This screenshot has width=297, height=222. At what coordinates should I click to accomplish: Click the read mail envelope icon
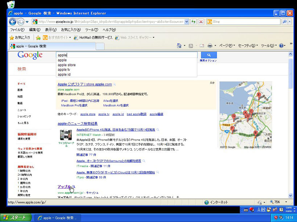[202, 46]
